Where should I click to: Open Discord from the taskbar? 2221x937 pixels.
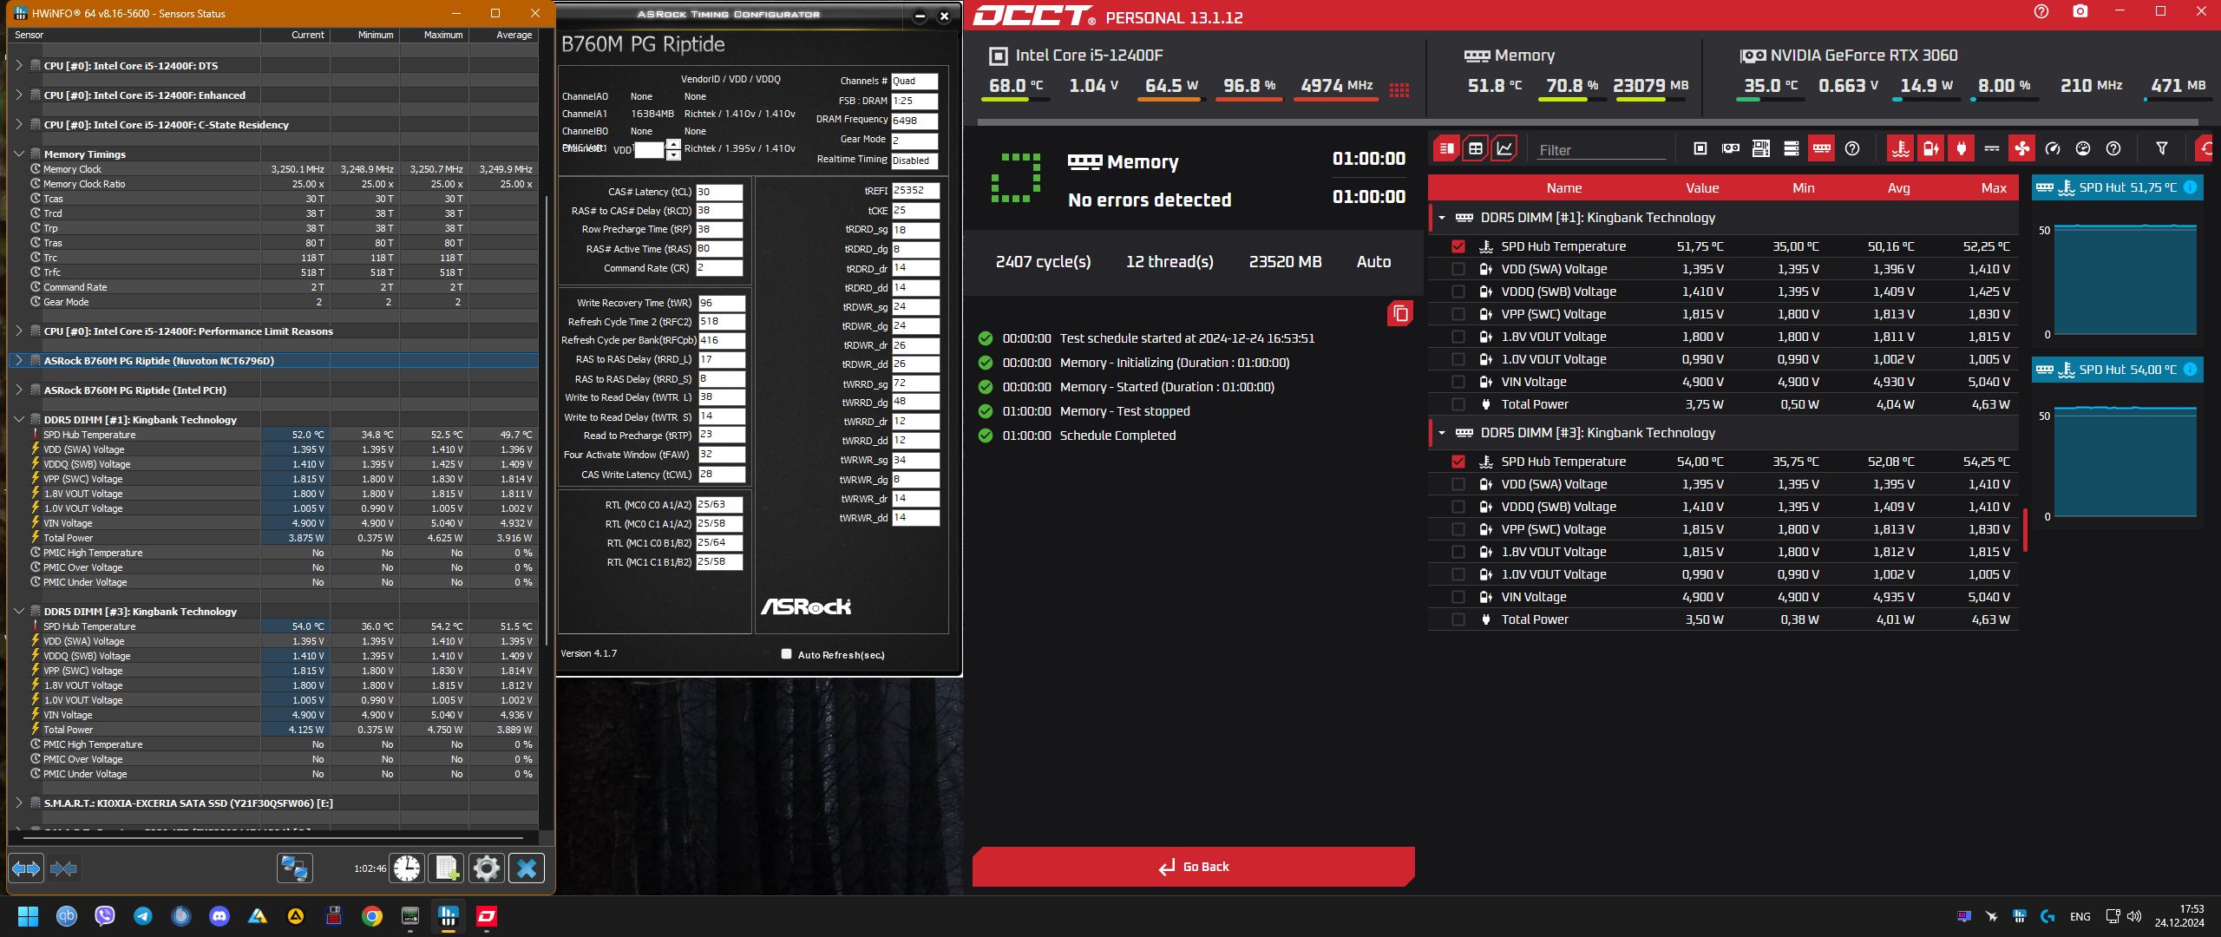pos(219,916)
